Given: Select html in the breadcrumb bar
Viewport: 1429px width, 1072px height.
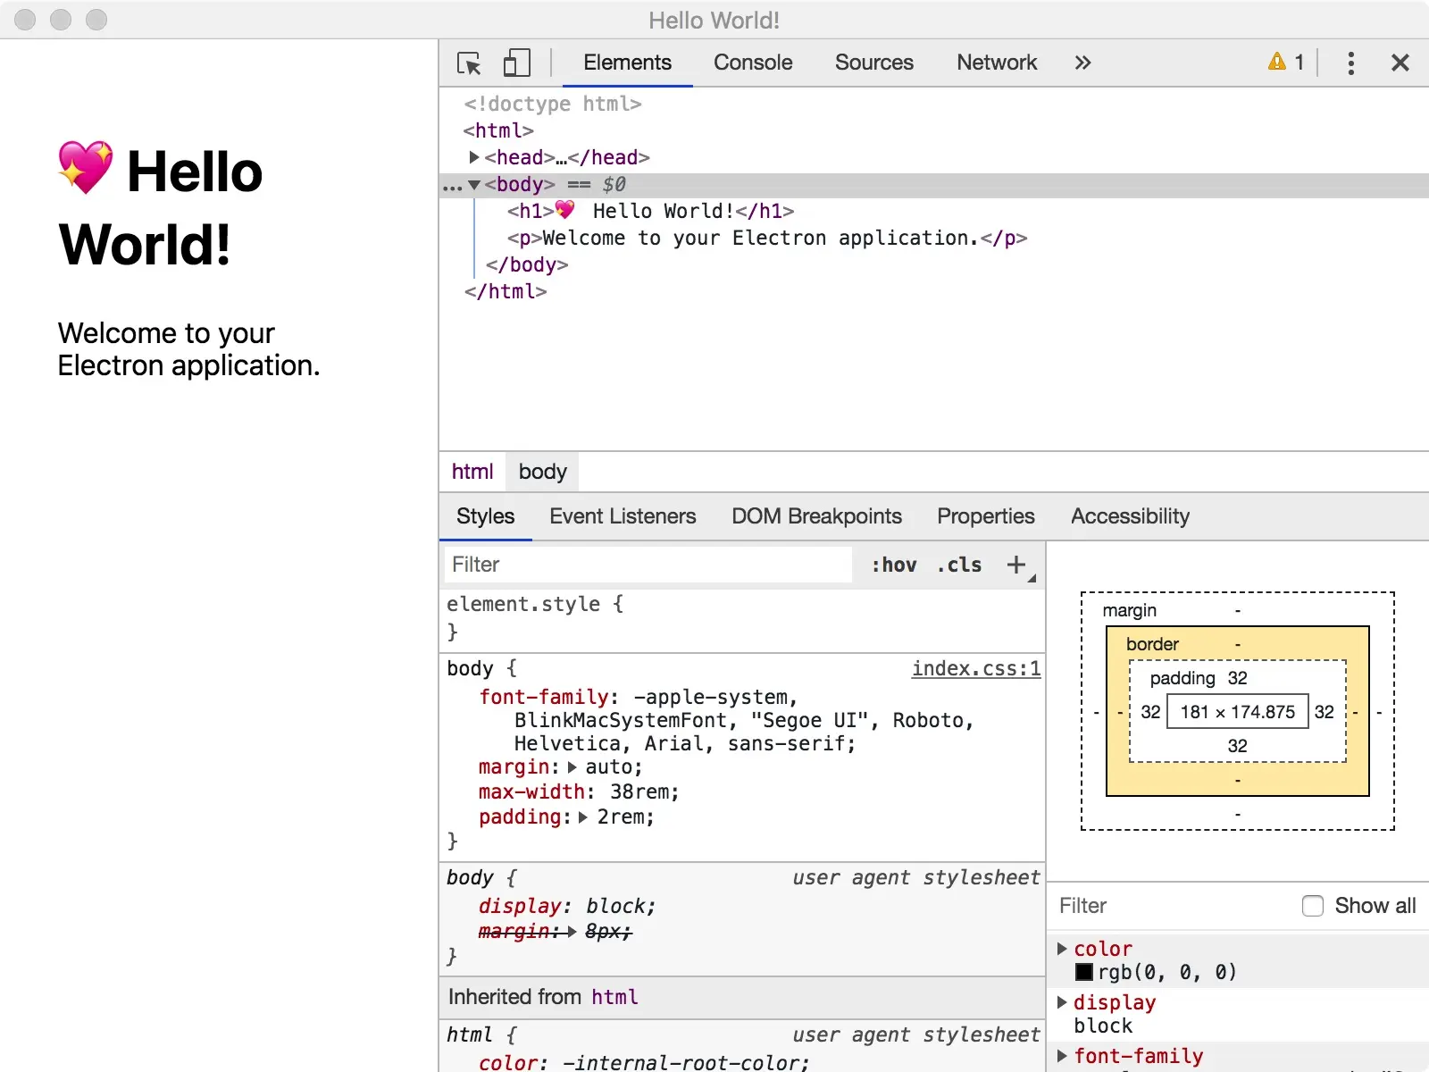Looking at the screenshot, I should tap(472, 472).
